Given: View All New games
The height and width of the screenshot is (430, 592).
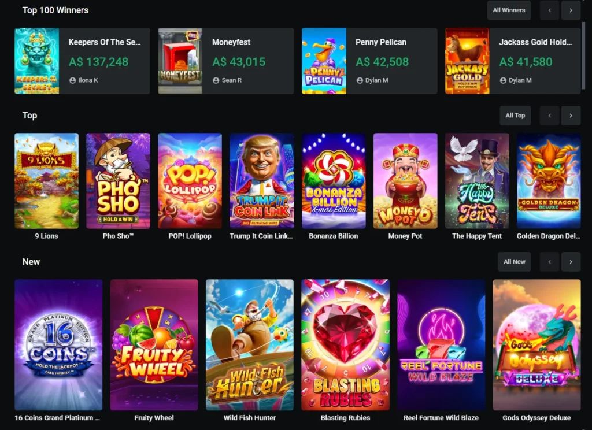Looking at the screenshot, I should tap(514, 262).
